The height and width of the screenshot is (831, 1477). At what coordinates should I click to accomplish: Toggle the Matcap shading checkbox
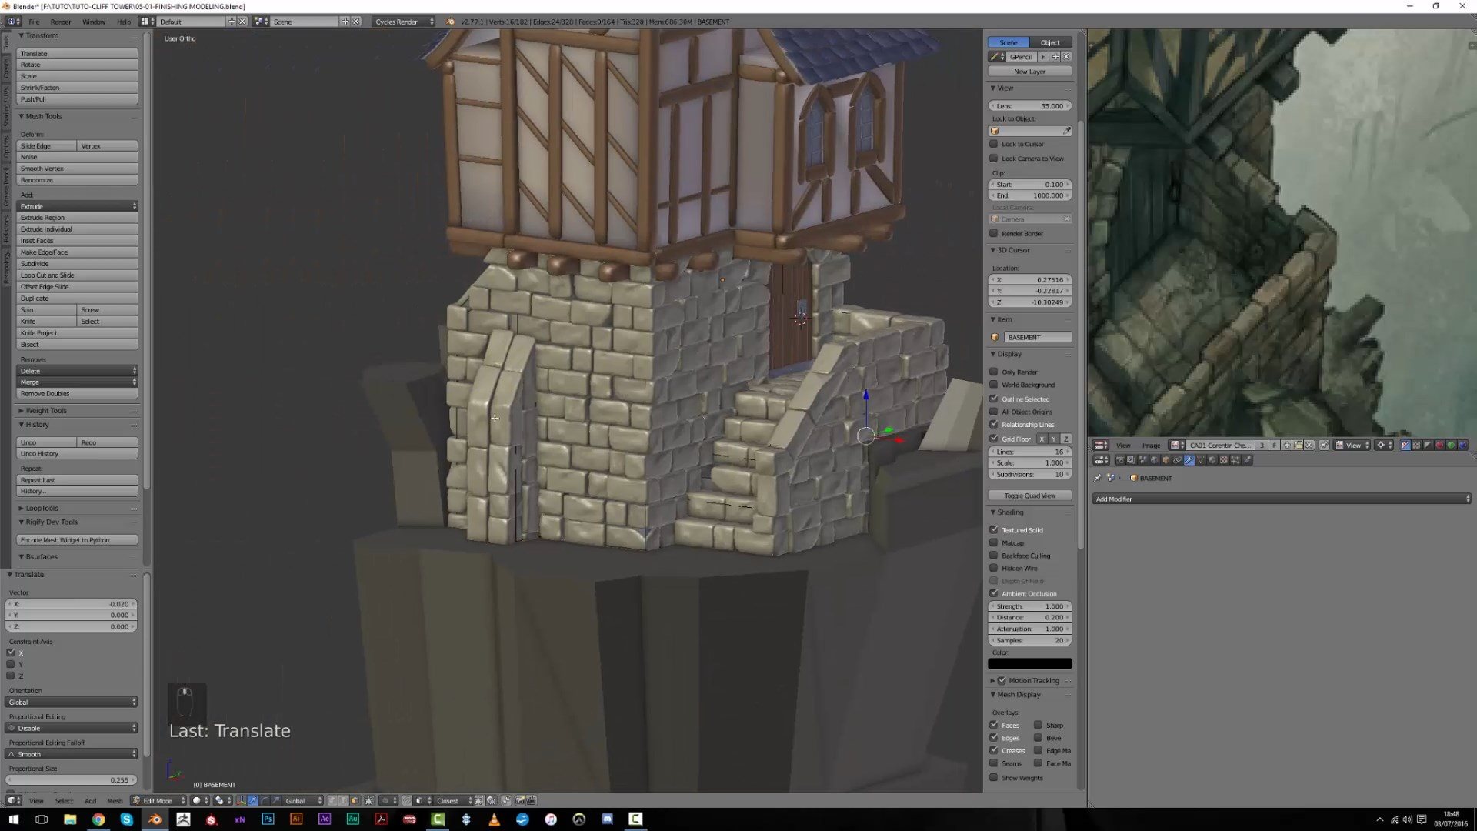tap(994, 542)
